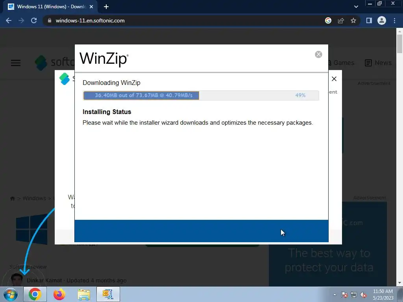Click the Windows breadcrumb link
The height and width of the screenshot is (302, 403).
click(x=34, y=198)
